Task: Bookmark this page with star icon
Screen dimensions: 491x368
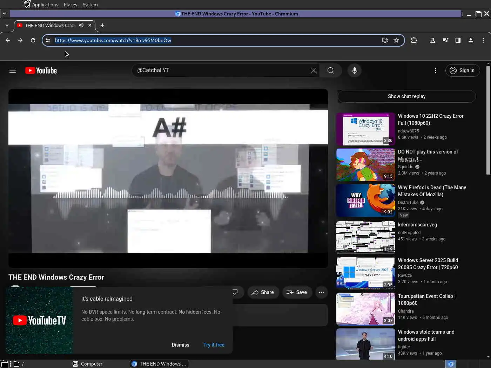Action: click(x=396, y=40)
